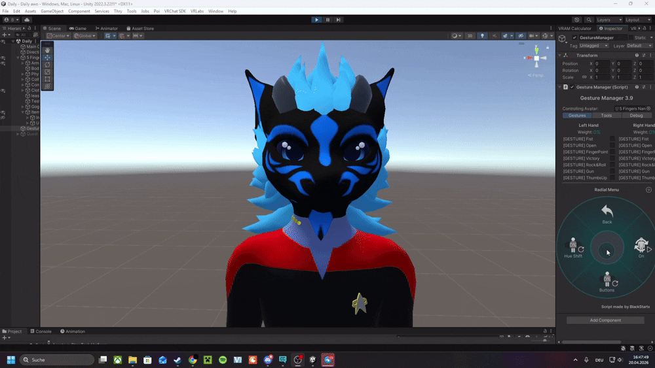This screenshot has width=655, height=368.
Task: Open Unity undo history icon
Action: [576, 20]
